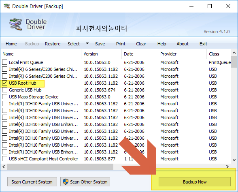Click version 10.0.15063.877 cell

point(100,159)
